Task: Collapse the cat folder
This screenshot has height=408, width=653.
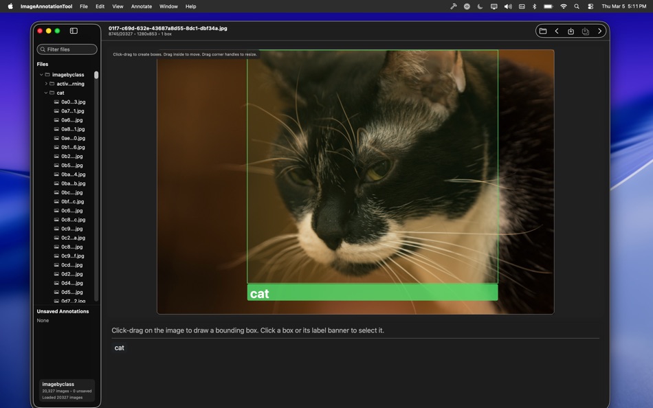Action: coord(45,93)
